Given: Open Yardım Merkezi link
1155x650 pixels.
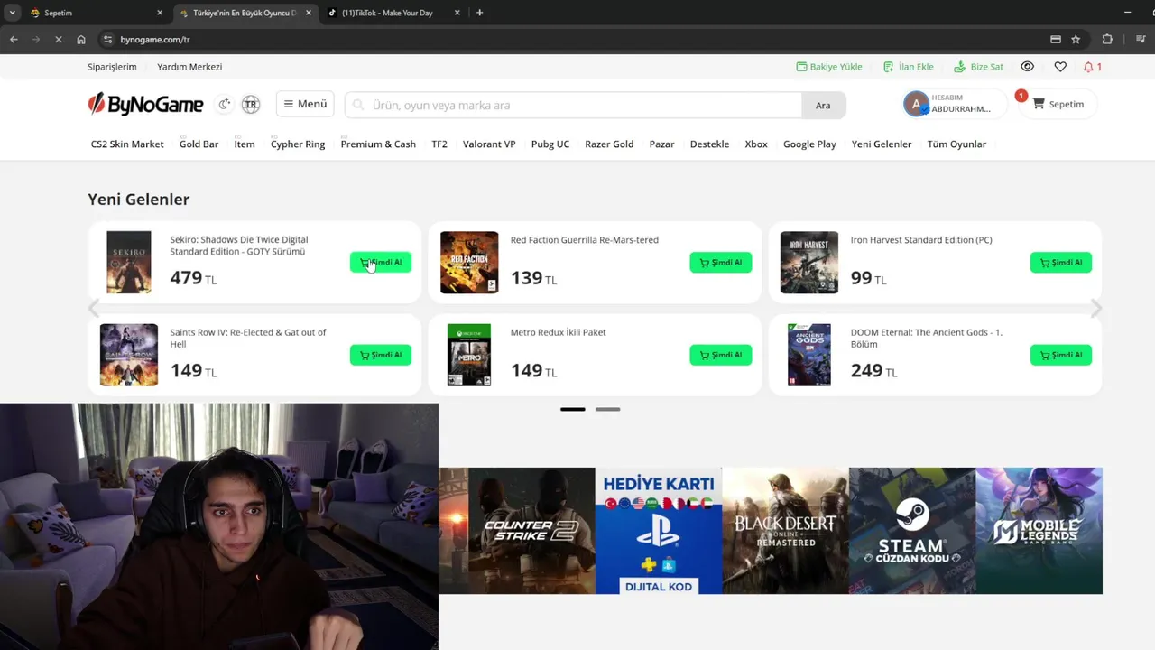Looking at the screenshot, I should pos(189,67).
